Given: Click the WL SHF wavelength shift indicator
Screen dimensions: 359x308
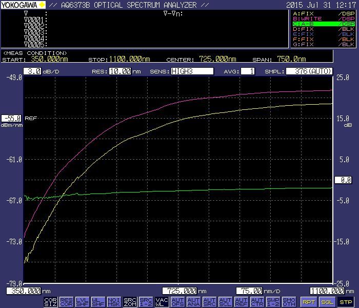Looking at the screenshot, I should pyautogui.click(x=98, y=302).
